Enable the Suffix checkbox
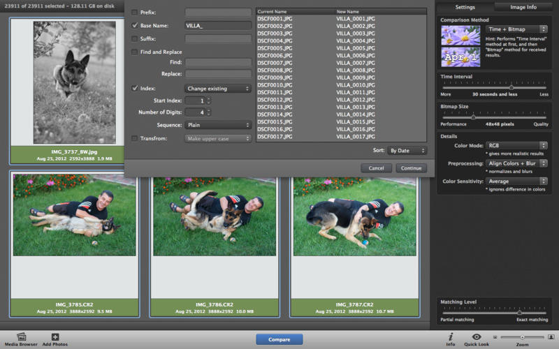The height and width of the screenshot is (349, 559). [134, 39]
